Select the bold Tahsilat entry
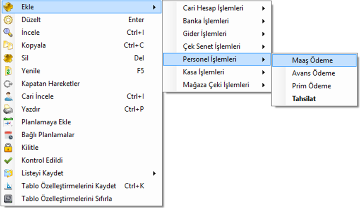The width and height of the screenshot is (360, 208). point(304,99)
